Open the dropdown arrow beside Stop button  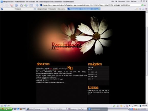pos(14,6)
